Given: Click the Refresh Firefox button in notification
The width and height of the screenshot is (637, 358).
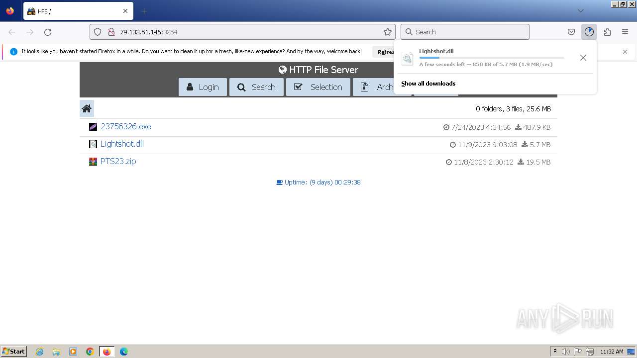Looking at the screenshot, I should pos(383,51).
